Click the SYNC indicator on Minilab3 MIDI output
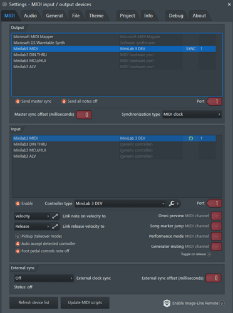233x313 pixels. pyautogui.click(x=190, y=49)
